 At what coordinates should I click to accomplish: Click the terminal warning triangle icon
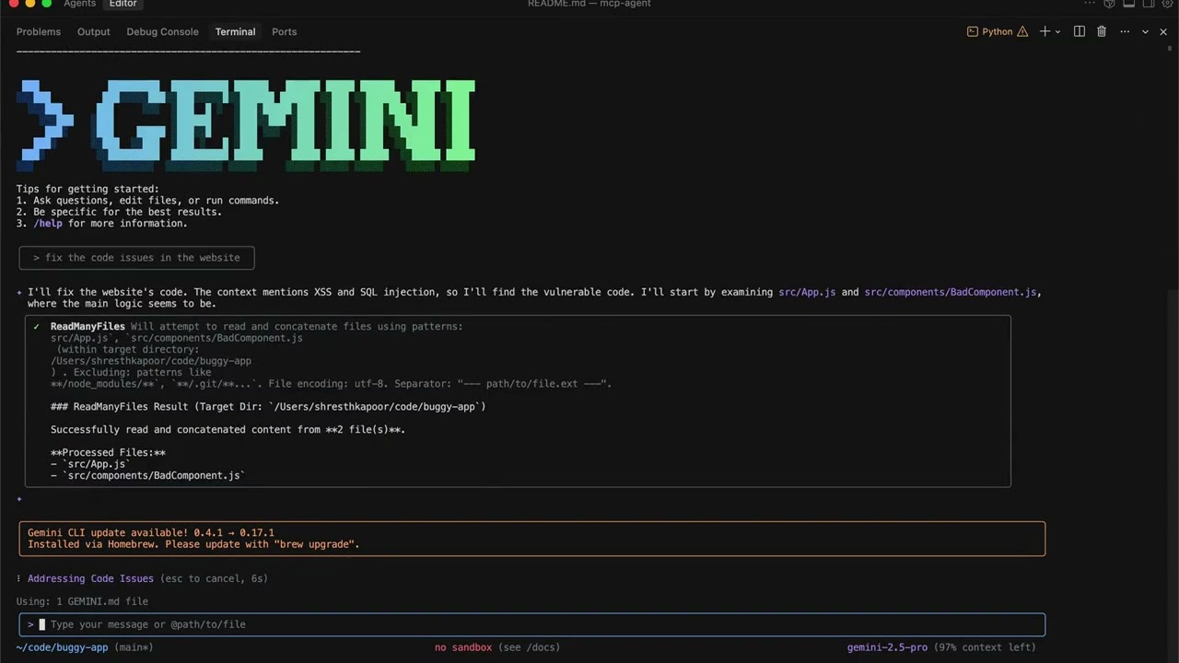[x=1022, y=31]
